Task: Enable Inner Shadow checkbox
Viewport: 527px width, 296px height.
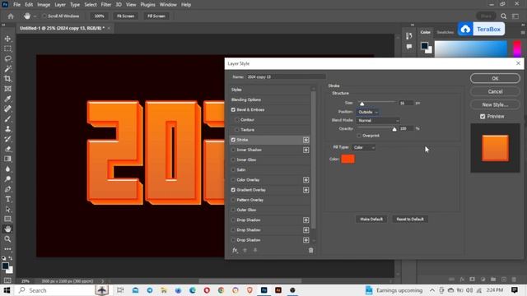Action: (233, 150)
